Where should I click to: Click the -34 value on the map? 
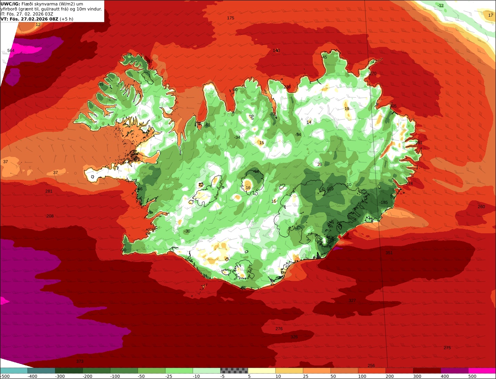[x=238, y=137]
